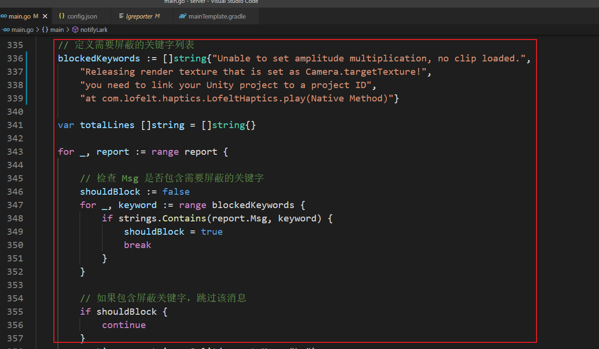Click the blockedKeywords declaration on line 336

coord(99,59)
